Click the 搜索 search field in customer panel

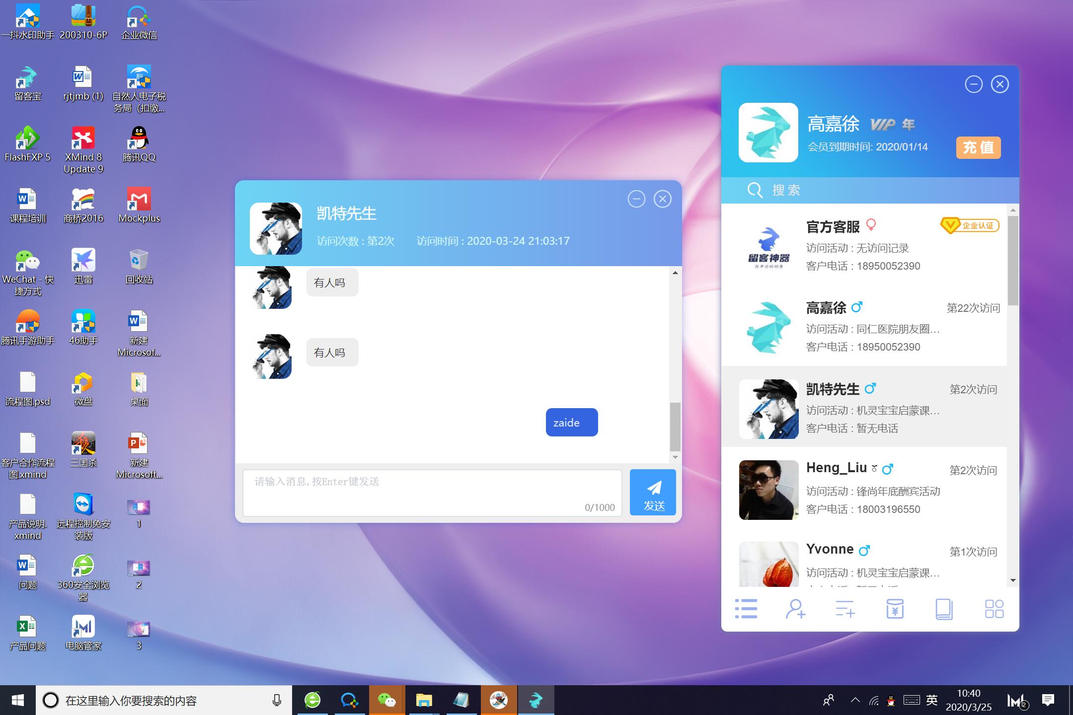point(870,190)
